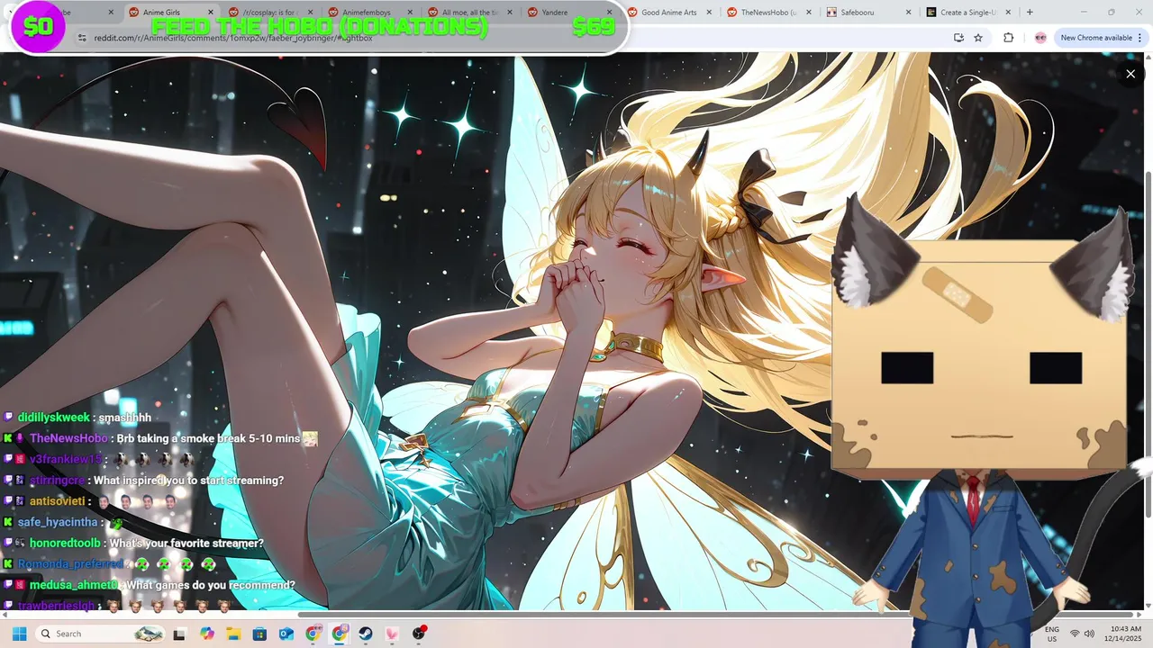Screen dimensions: 1153x648
Task: Click the $0 donation circle
Action: click(38, 26)
